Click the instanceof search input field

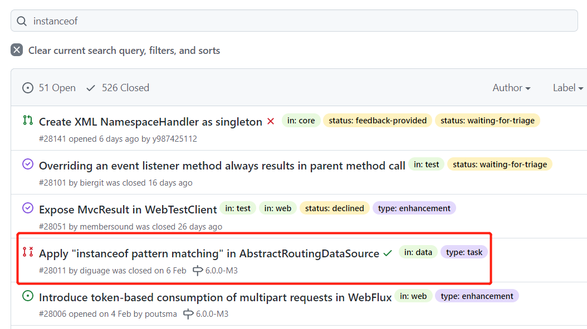pyautogui.click(x=294, y=21)
